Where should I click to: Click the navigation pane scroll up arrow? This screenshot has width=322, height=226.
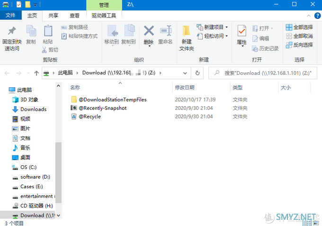pyautogui.click(x=59, y=86)
